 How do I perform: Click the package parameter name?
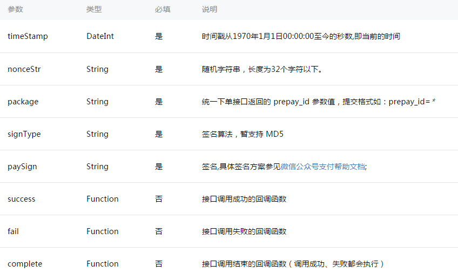coord(23,102)
